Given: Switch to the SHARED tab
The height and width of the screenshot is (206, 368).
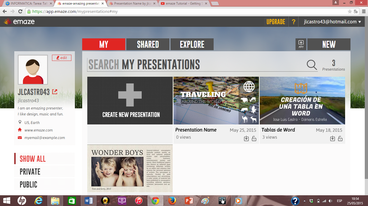Looking at the screenshot, I should [x=148, y=44].
